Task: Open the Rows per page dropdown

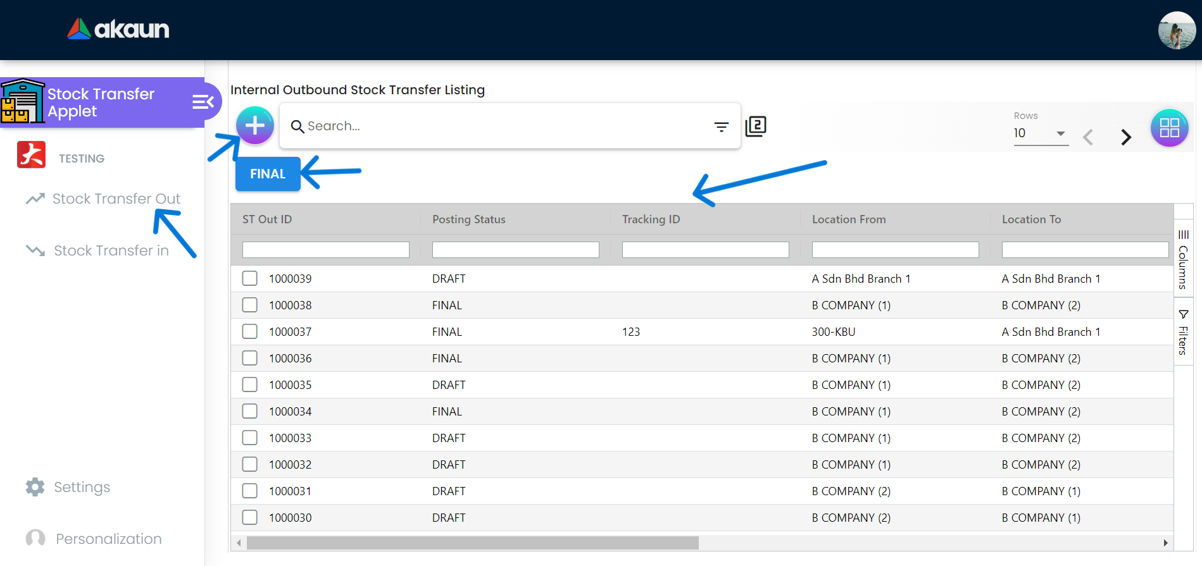Action: [1040, 133]
